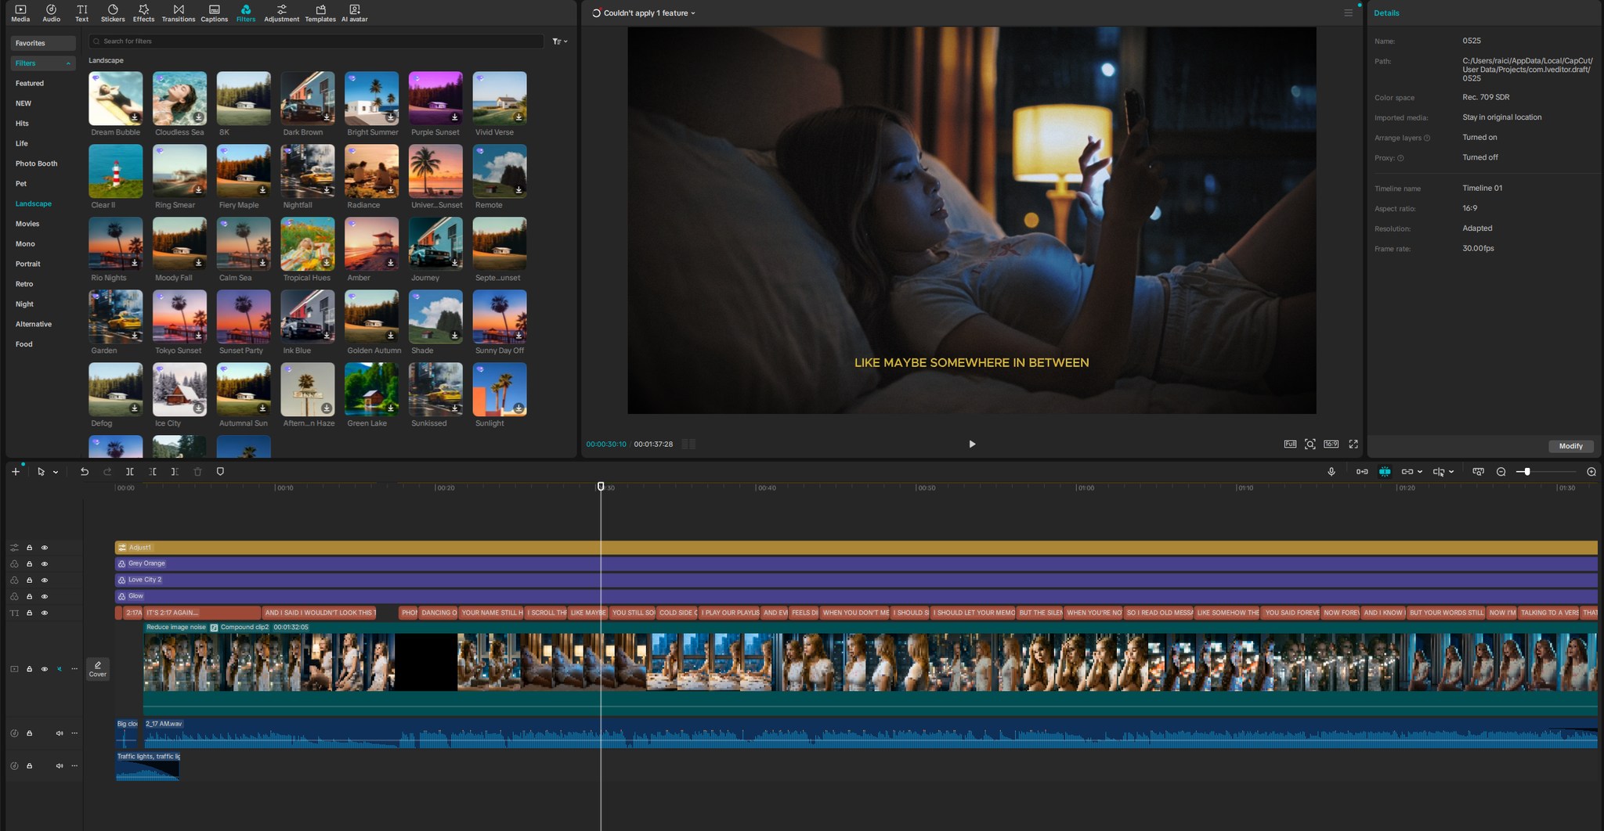Hide the Grey Orange filter track

click(45, 563)
